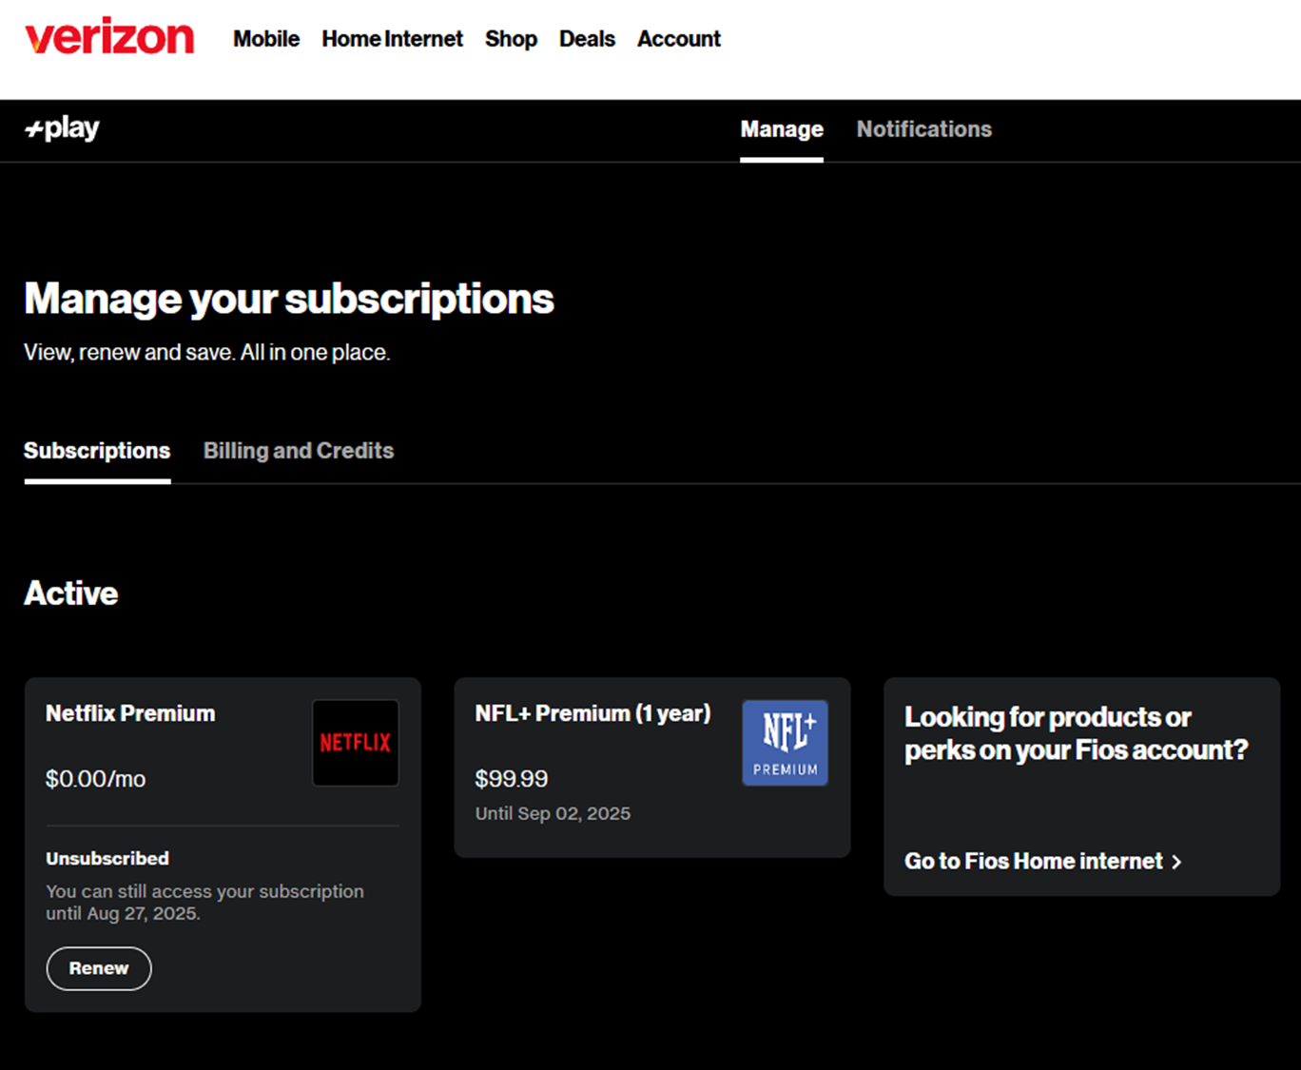Open the Deals menu
The height and width of the screenshot is (1070, 1301).
[587, 39]
